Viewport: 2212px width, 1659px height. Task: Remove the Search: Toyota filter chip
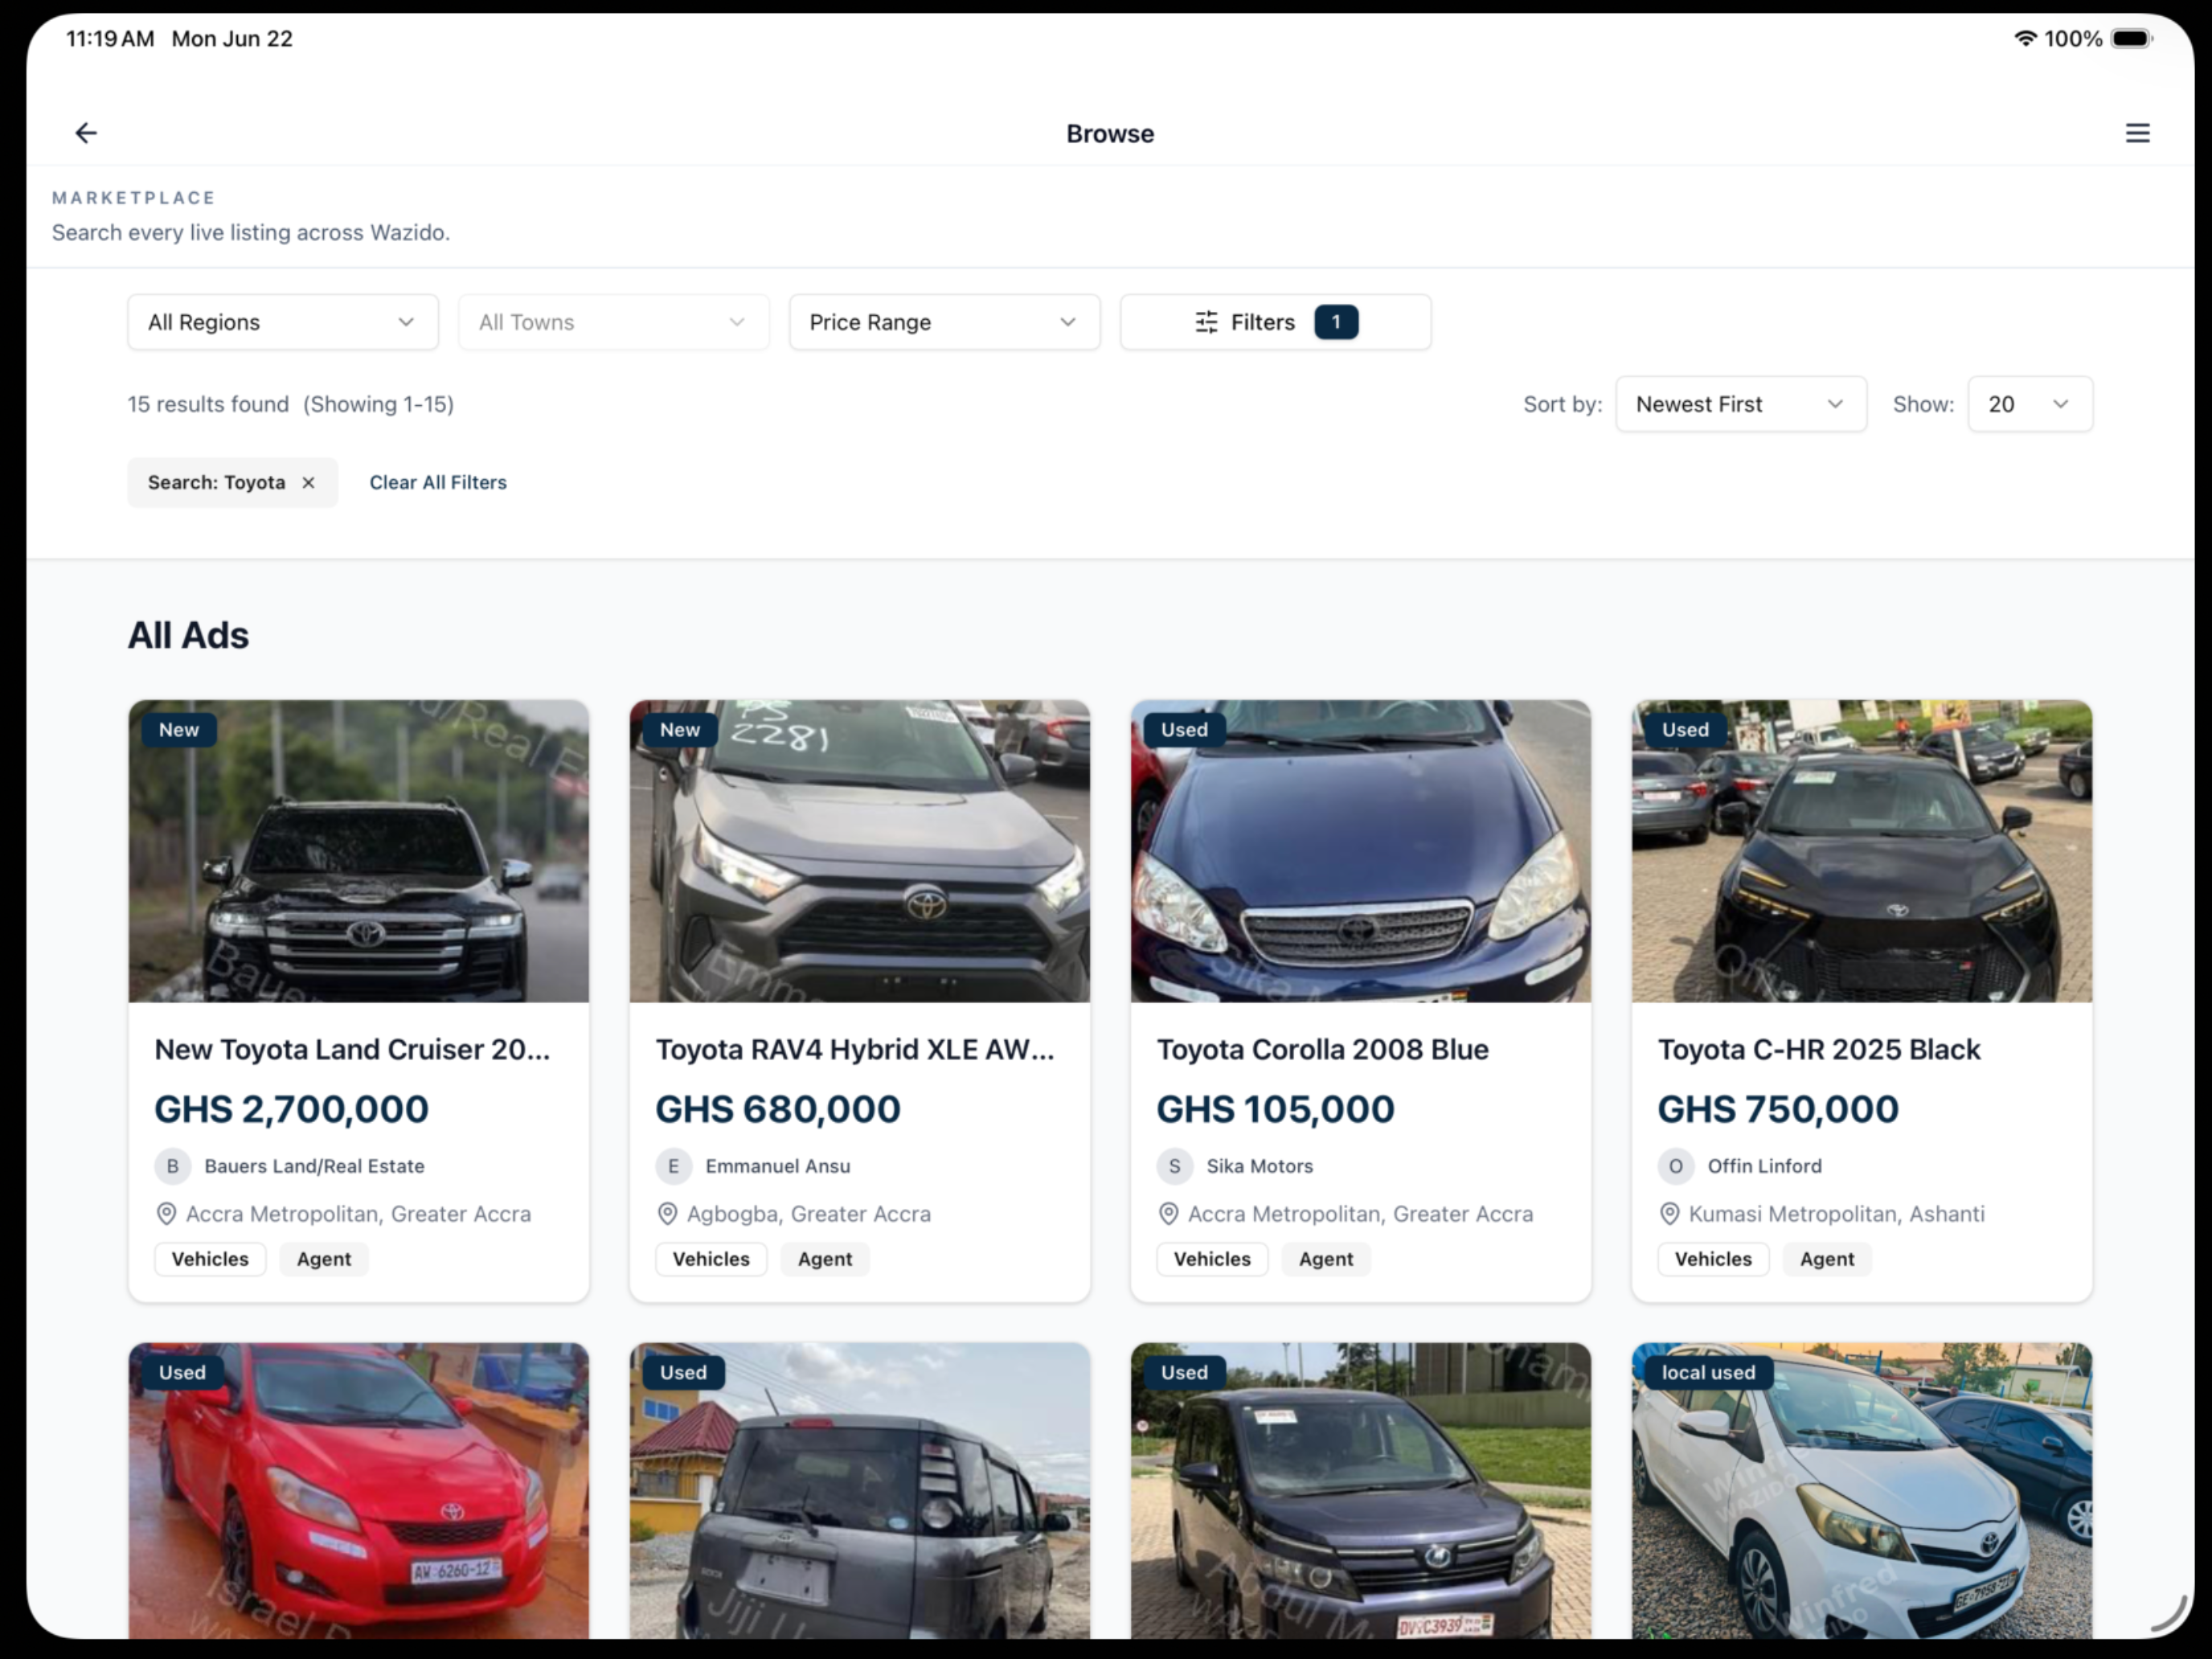tap(309, 483)
